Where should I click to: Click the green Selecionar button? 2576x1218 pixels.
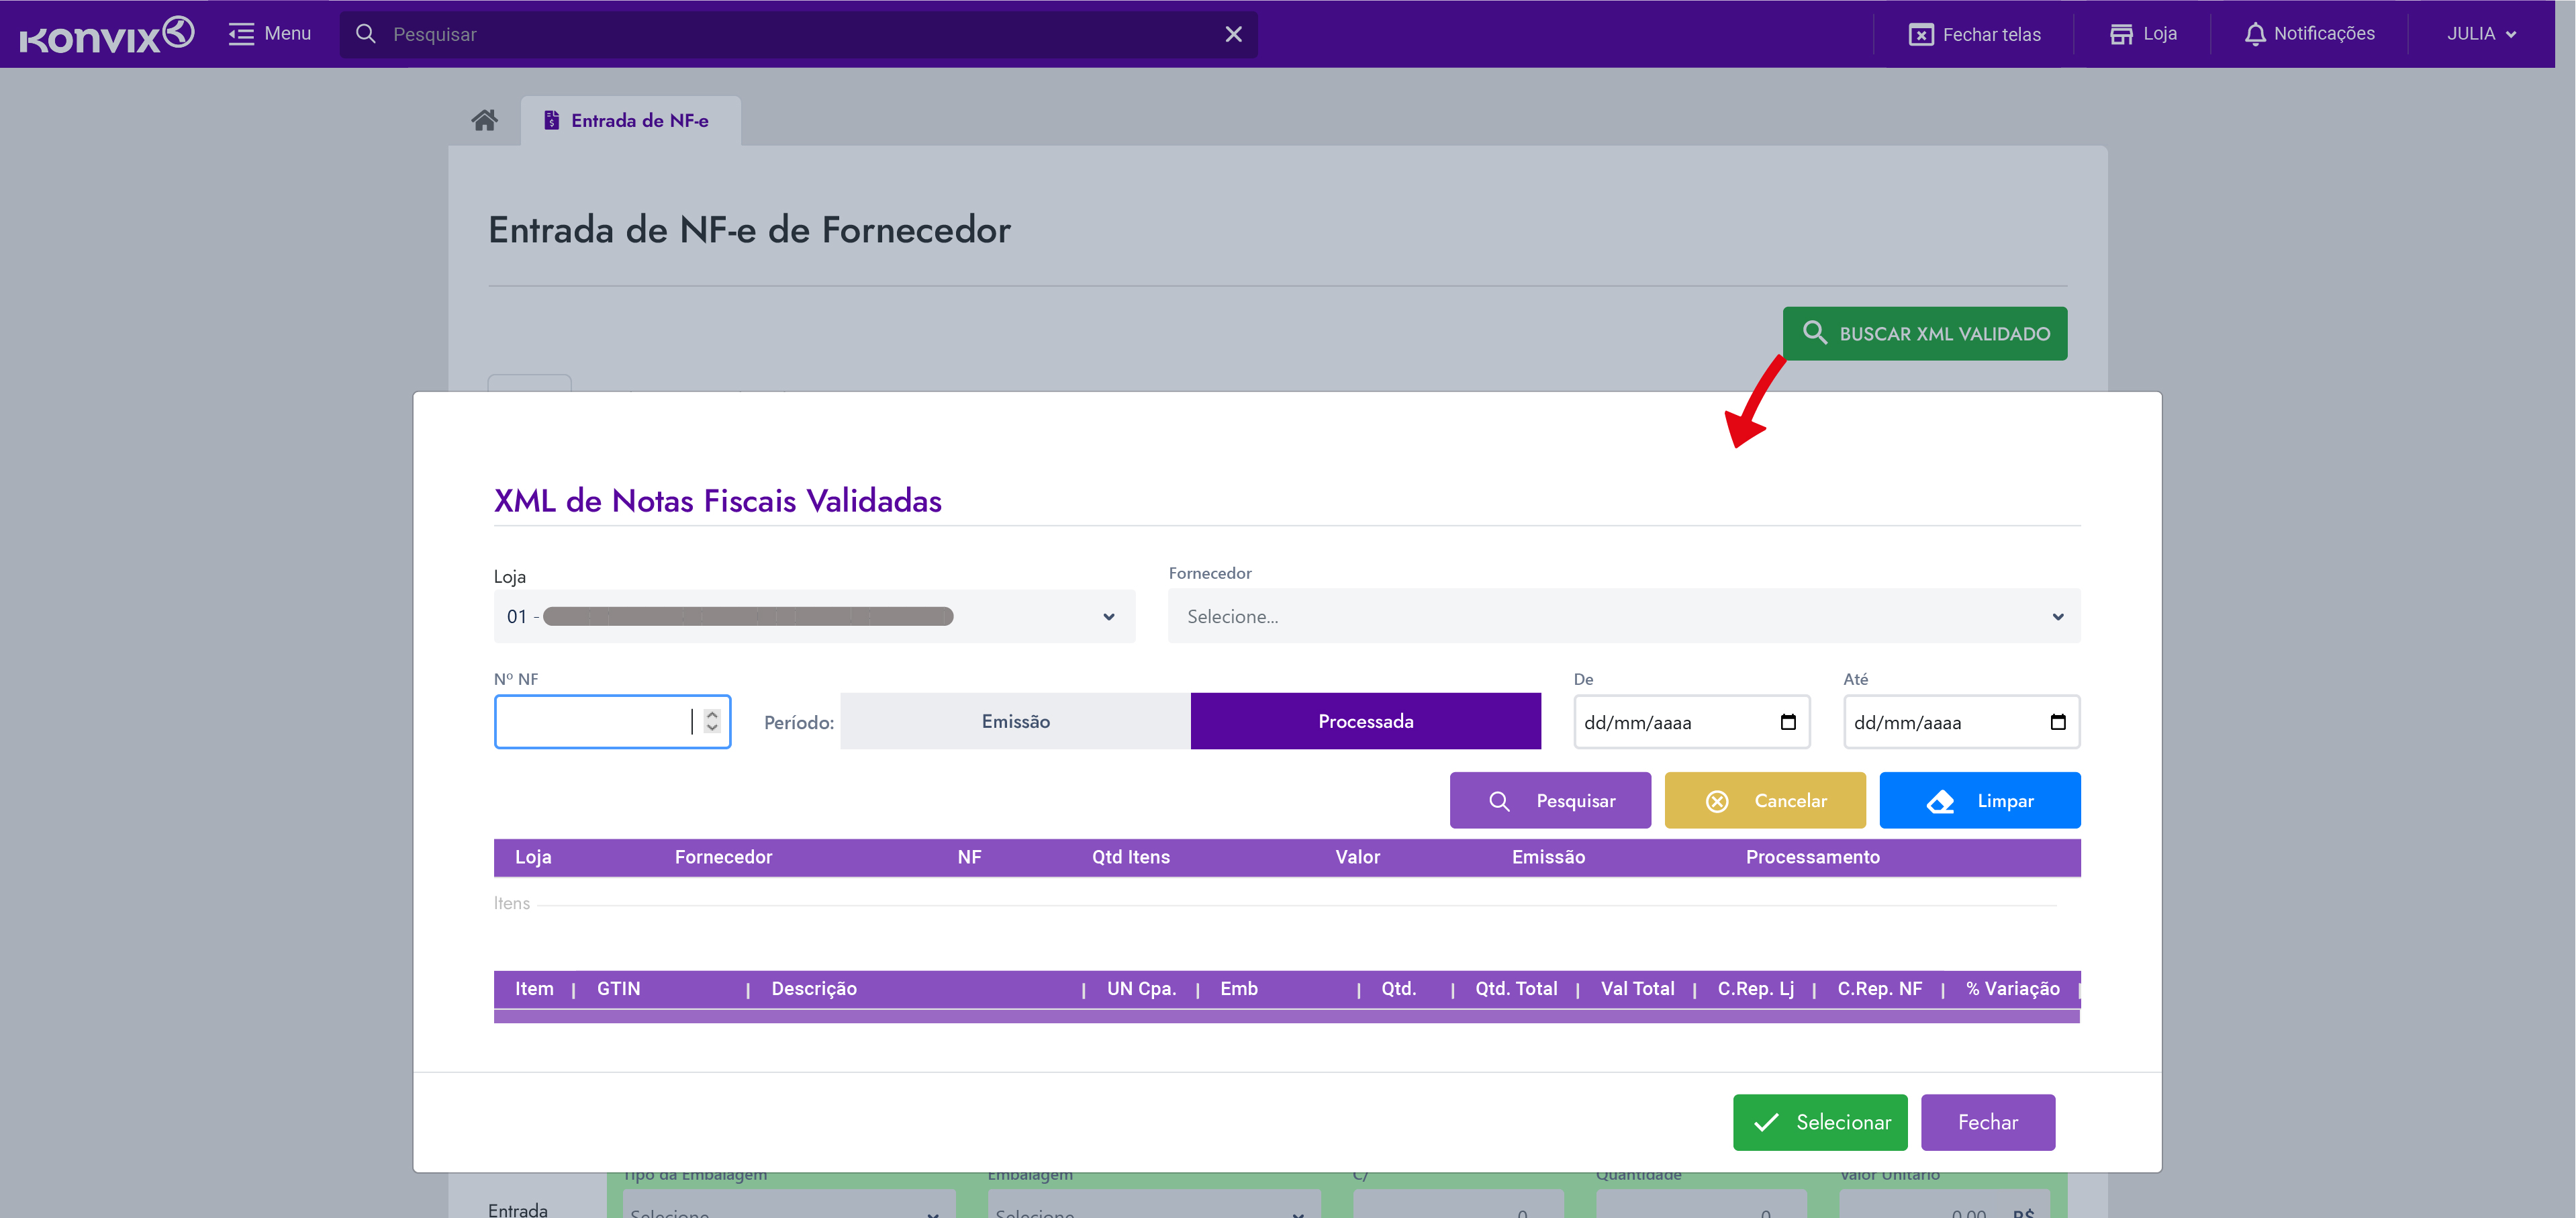(x=1819, y=1122)
